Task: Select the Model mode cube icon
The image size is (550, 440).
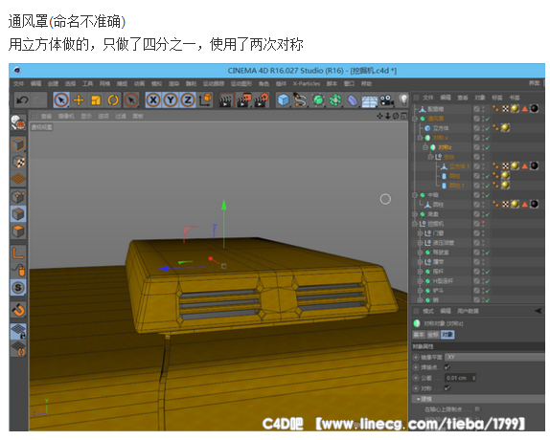Action: (18, 144)
